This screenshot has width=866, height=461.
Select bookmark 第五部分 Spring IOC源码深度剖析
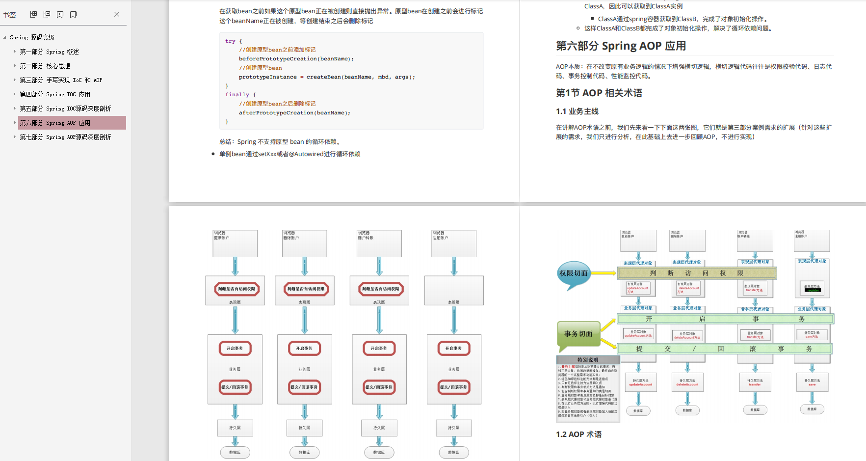tap(65, 108)
